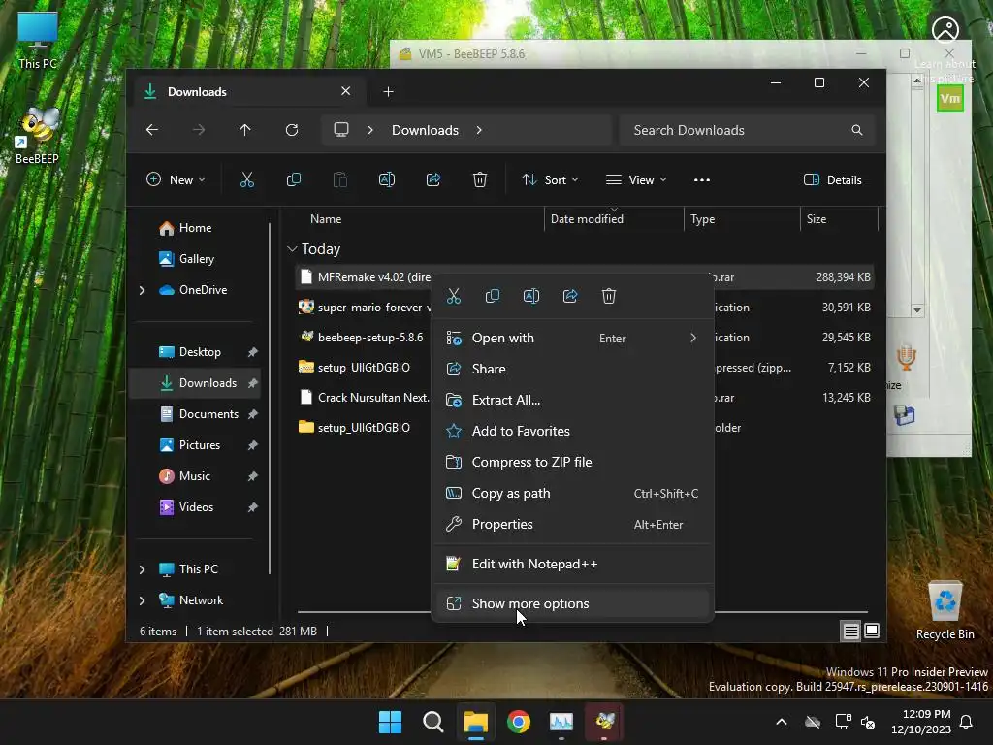Click the Copy icon in context menu
The width and height of the screenshot is (993, 745).
492,296
